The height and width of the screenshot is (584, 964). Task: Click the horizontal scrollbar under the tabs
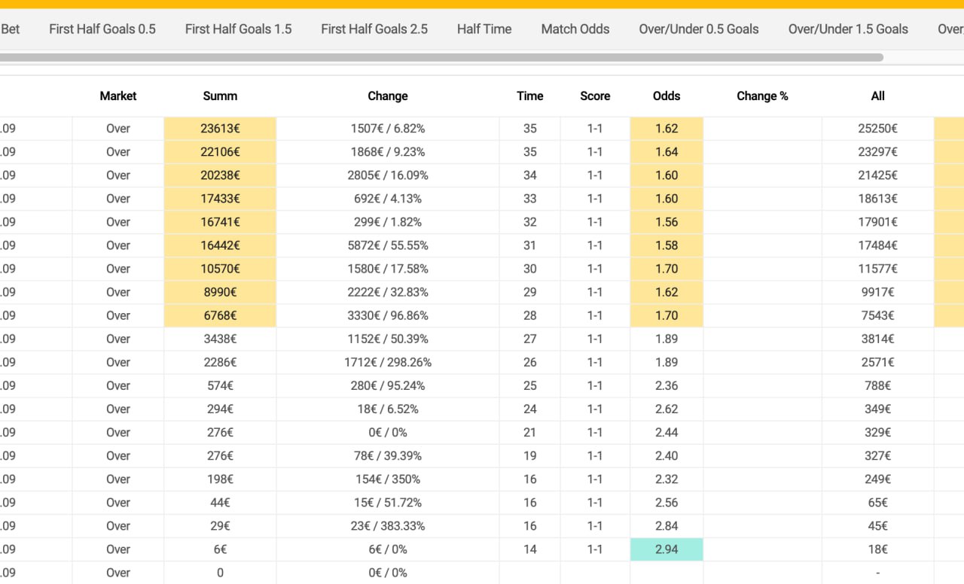click(x=441, y=57)
